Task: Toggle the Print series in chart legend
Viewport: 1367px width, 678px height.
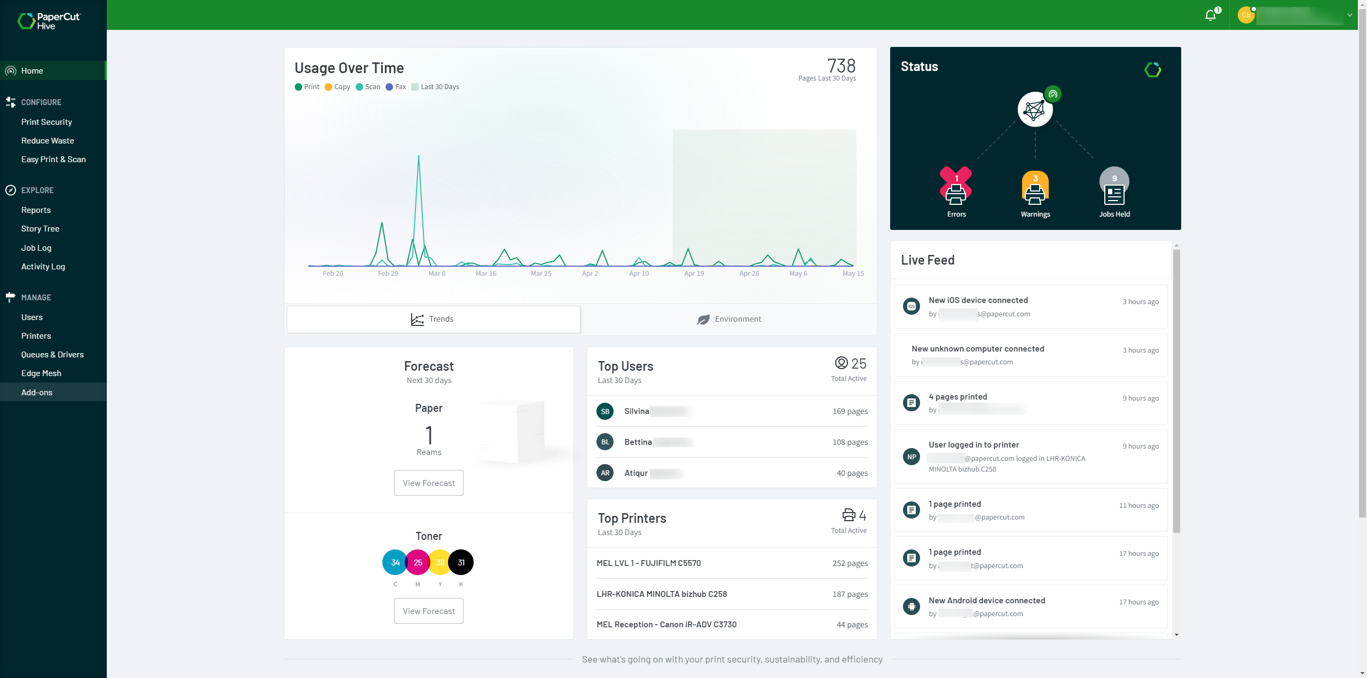Action: (x=307, y=87)
